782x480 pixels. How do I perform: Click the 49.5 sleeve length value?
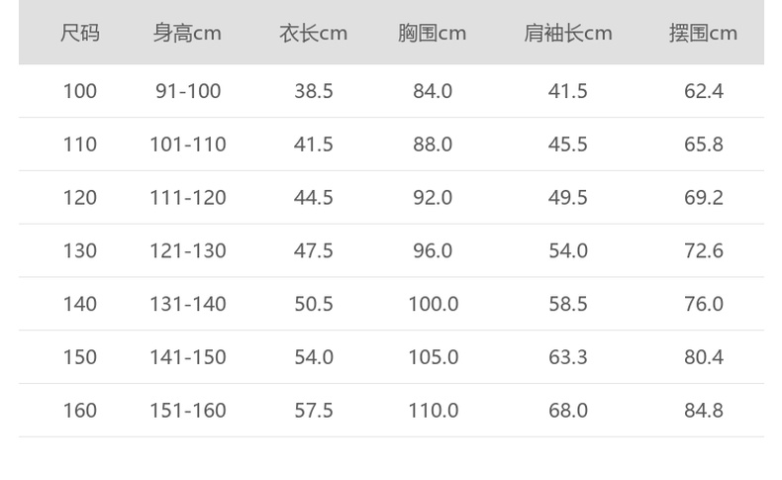568,198
